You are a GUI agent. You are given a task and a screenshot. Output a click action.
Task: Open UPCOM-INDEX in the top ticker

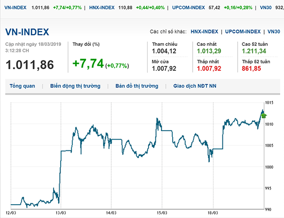(x=188, y=8)
